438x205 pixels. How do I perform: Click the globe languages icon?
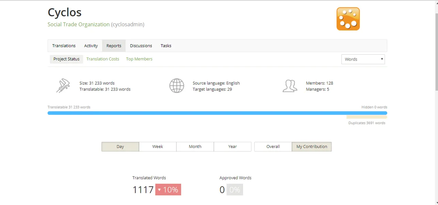click(x=177, y=86)
